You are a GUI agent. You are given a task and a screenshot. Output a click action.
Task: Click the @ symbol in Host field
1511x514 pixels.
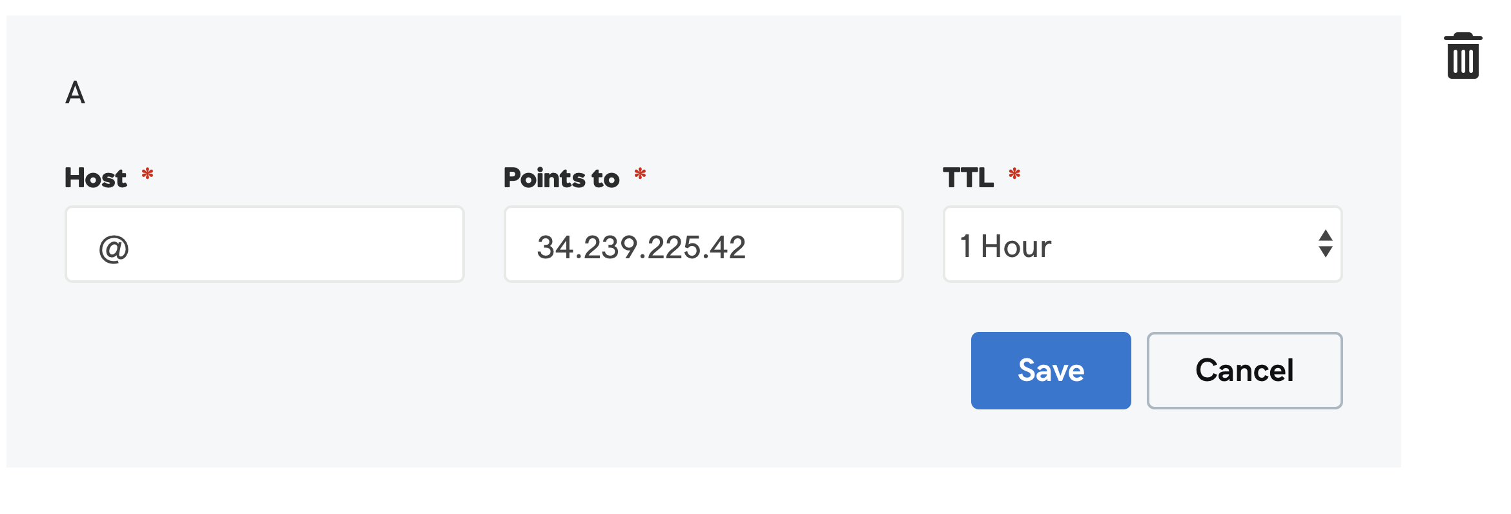click(114, 248)
